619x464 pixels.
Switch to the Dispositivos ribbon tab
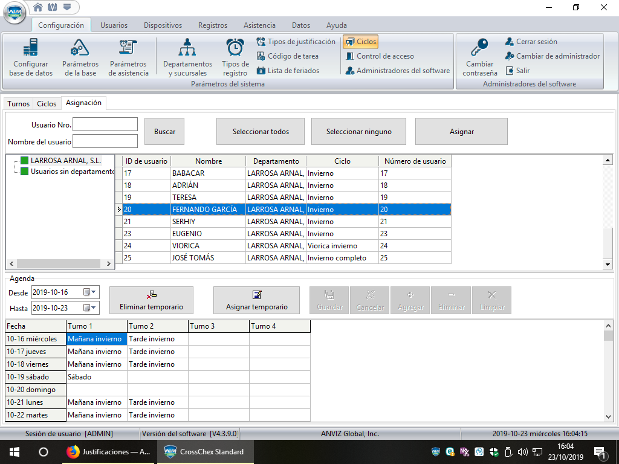point(163,25)
